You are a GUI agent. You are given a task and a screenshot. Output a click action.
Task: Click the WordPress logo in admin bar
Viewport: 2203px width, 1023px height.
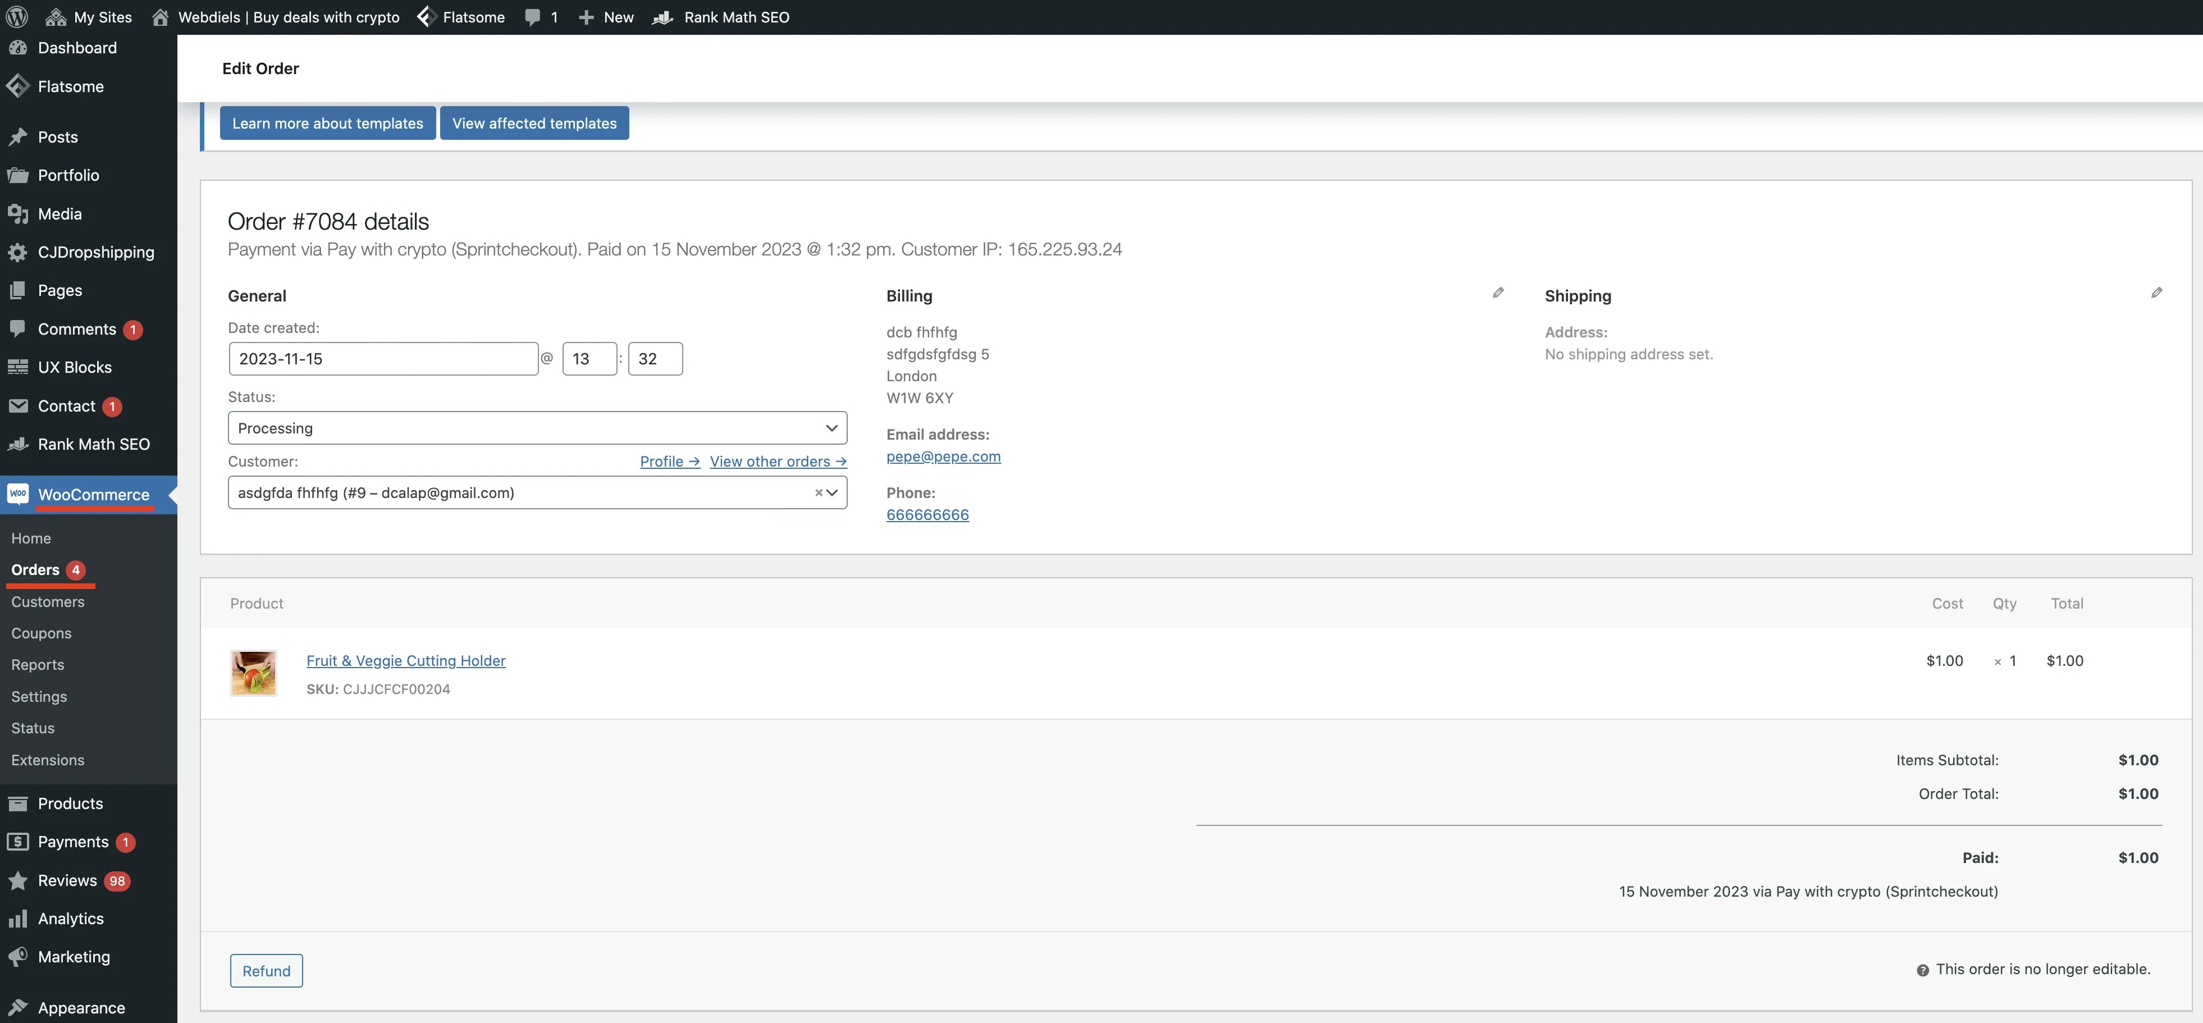click(x=17, y=17)
